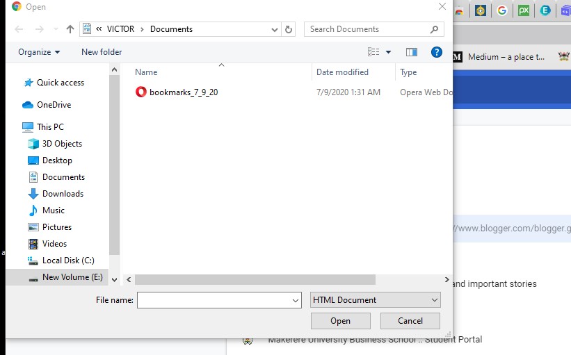
Task: Open 3D Objects folder
Action: (63, 144)
